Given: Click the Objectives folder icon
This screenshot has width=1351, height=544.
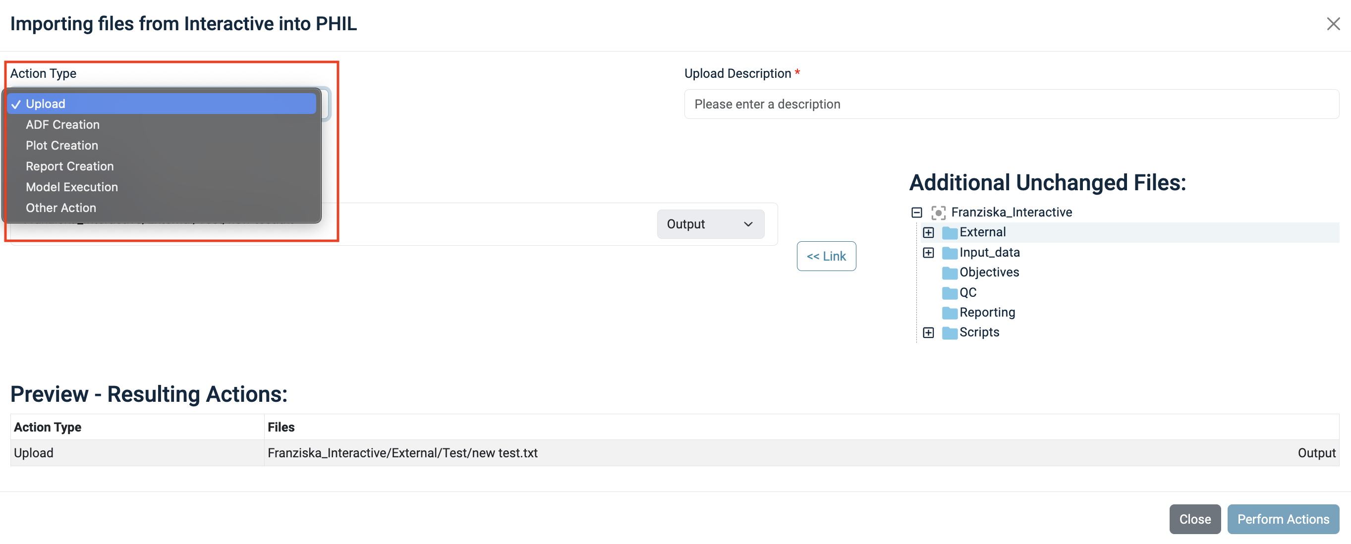Looking at the screenshot, I should pos(949,273).
